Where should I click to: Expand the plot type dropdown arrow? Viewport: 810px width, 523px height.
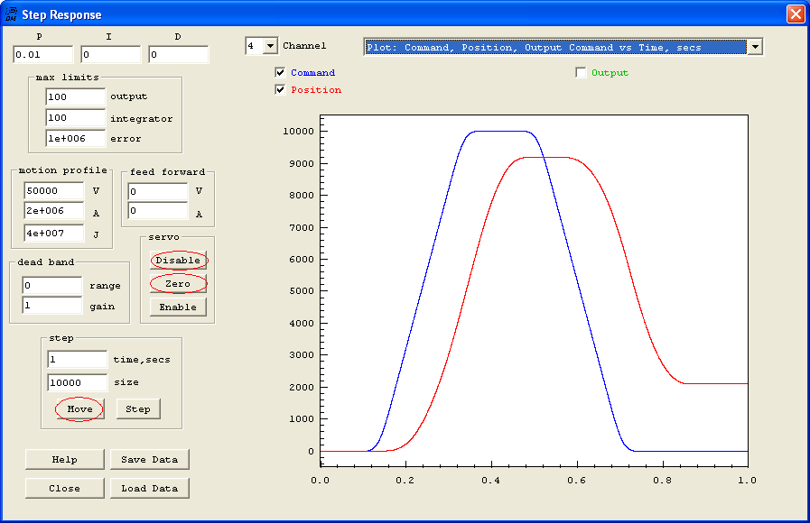click(755, 47)
